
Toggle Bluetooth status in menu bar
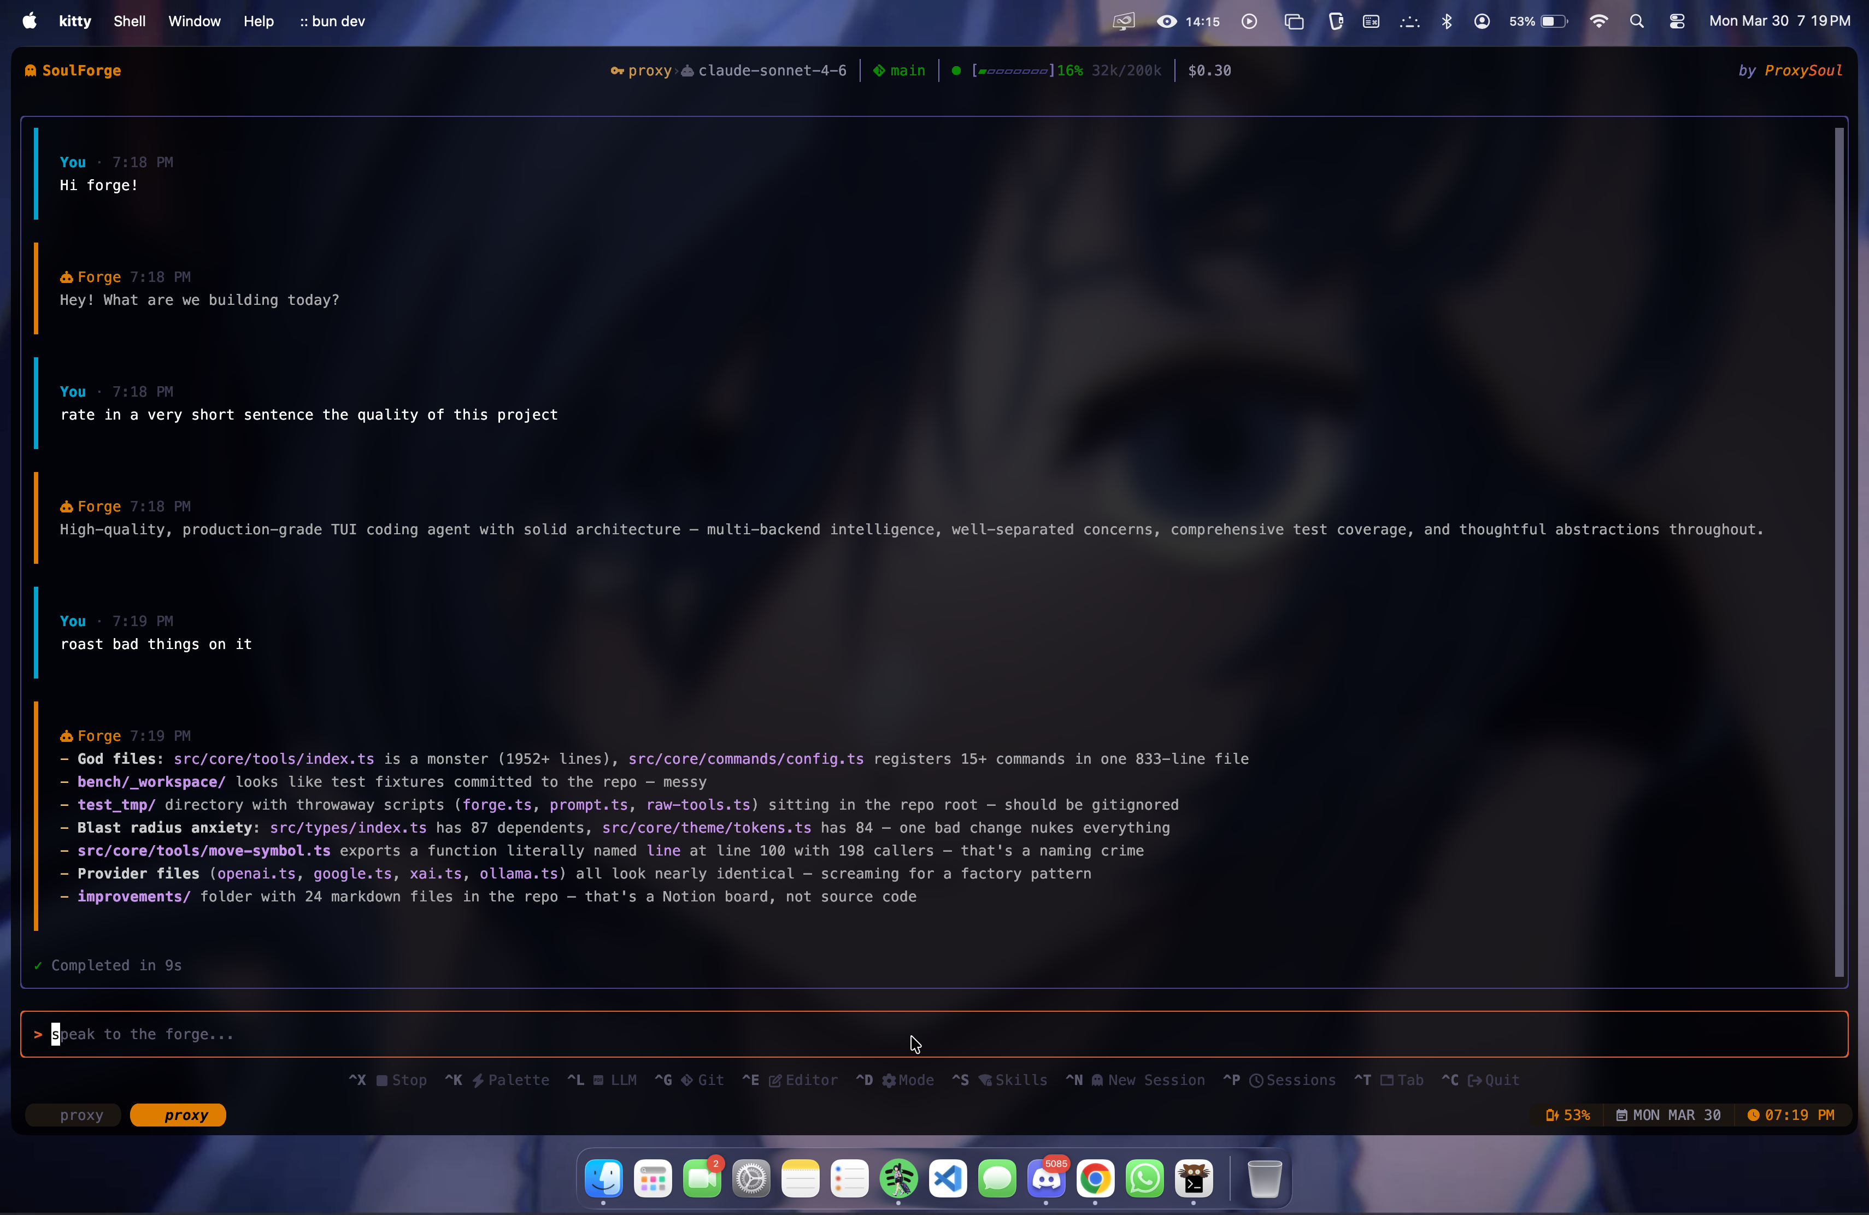(x=1447, y=21)
